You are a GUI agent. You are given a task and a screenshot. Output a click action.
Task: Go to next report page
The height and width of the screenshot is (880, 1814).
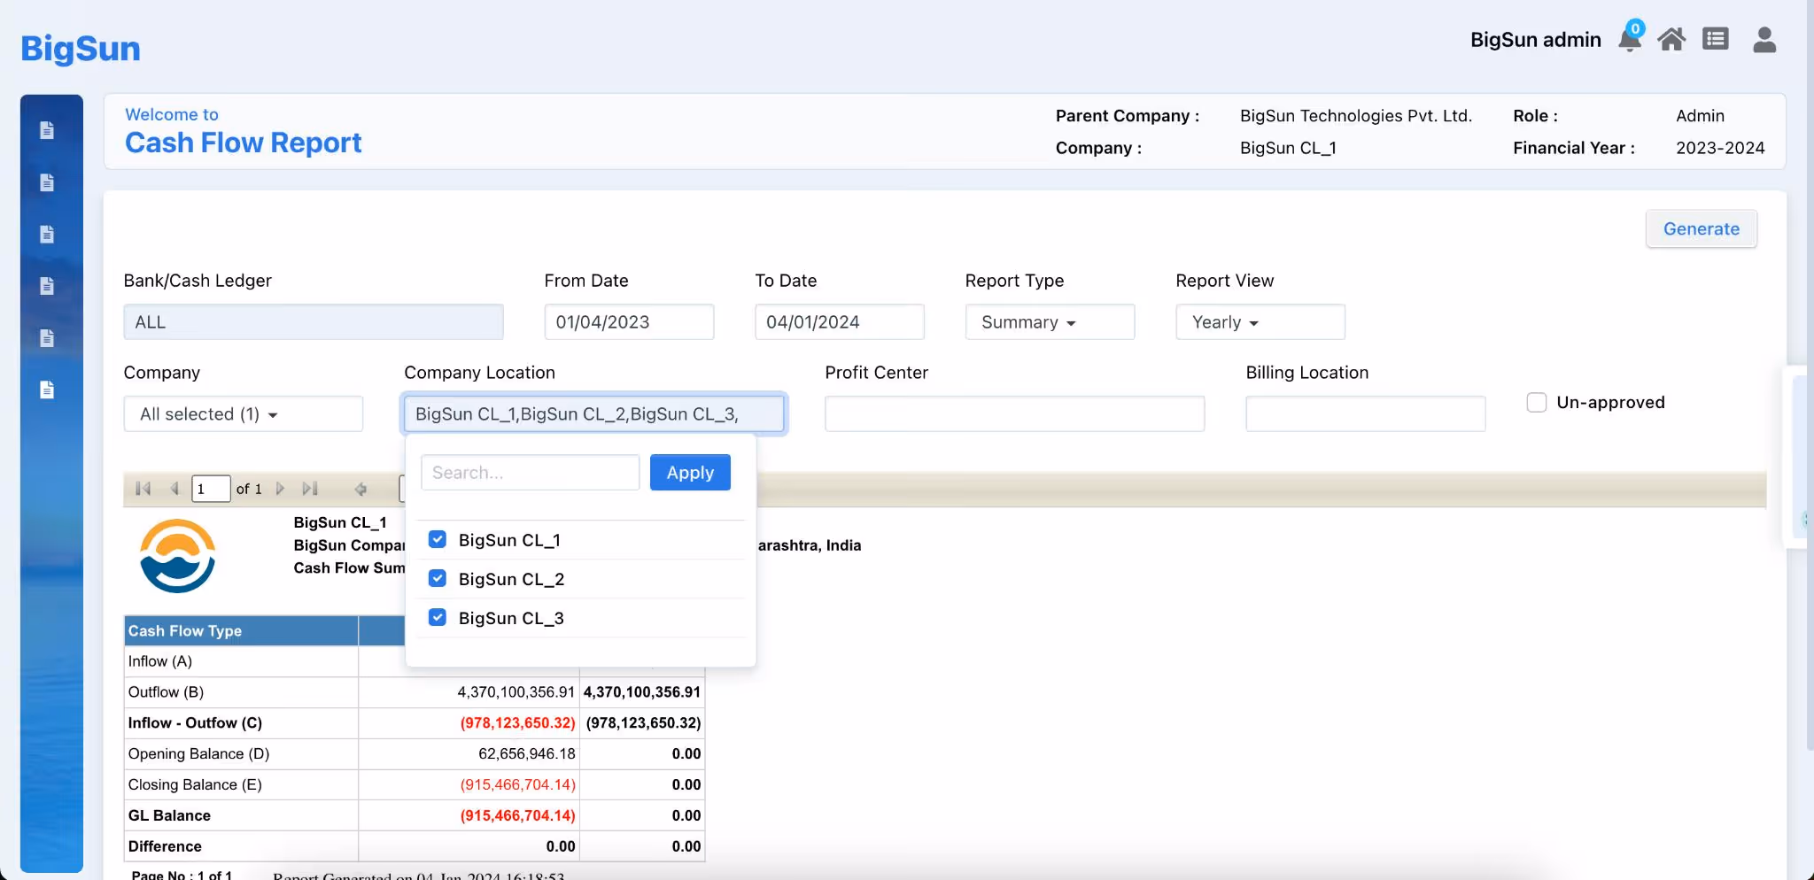coord(281,489)
